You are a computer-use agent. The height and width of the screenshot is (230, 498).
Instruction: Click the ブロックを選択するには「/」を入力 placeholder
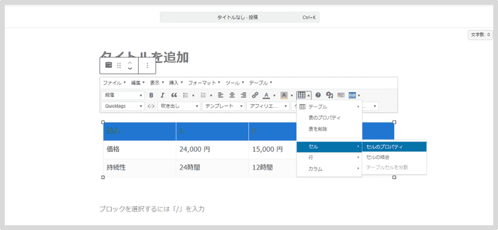152,209
